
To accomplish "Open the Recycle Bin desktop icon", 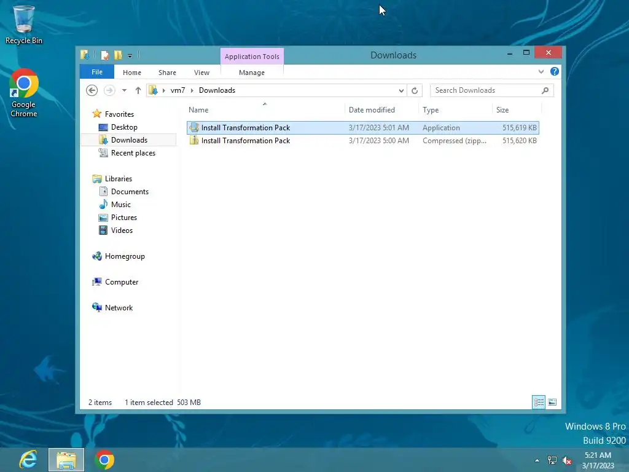I will coord(24,25).
